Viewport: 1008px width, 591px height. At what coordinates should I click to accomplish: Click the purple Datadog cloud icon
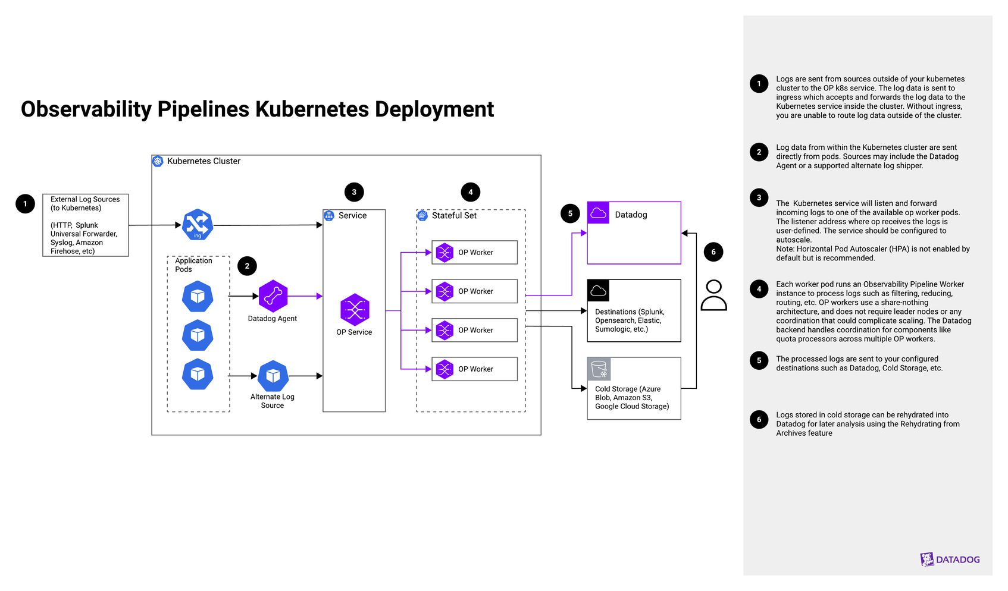pyautogui.click(x=599, y=213)
